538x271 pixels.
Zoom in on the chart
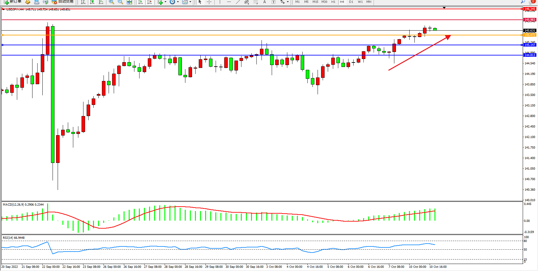pos(111,2)
